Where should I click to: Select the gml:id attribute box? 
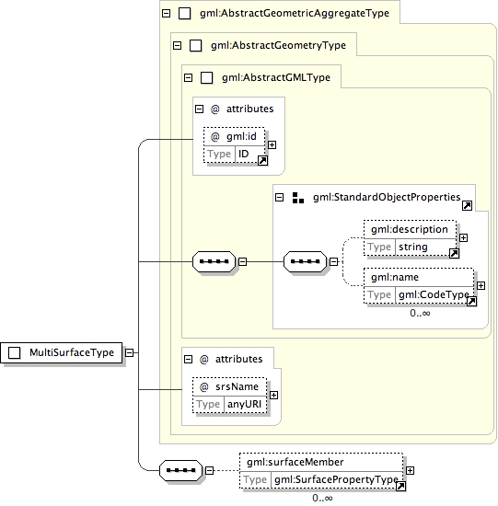click(x=234, y=145)
